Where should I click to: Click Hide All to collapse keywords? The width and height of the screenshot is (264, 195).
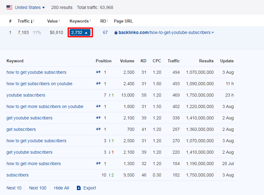[x=61, y=188]
